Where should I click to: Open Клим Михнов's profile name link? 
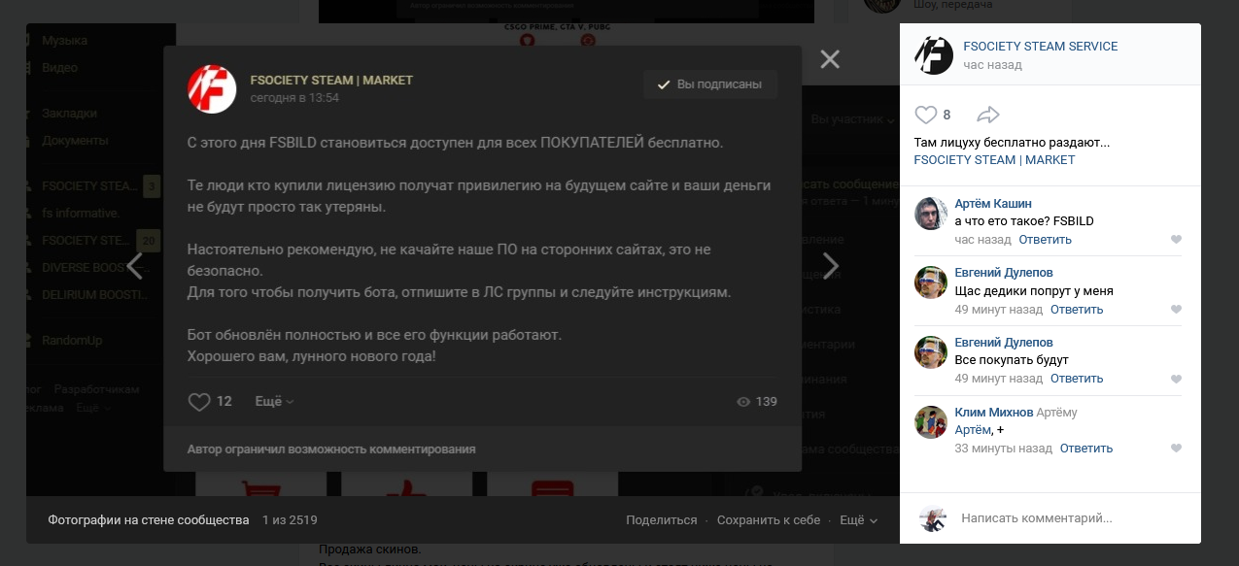click(994, 413)
